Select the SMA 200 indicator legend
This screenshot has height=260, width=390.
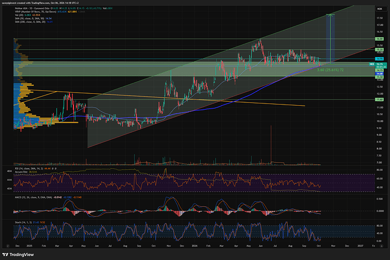(30, 22)
